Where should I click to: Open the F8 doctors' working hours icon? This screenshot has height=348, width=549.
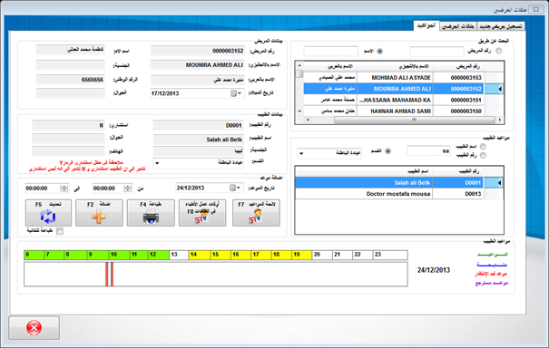click(201, 217)
